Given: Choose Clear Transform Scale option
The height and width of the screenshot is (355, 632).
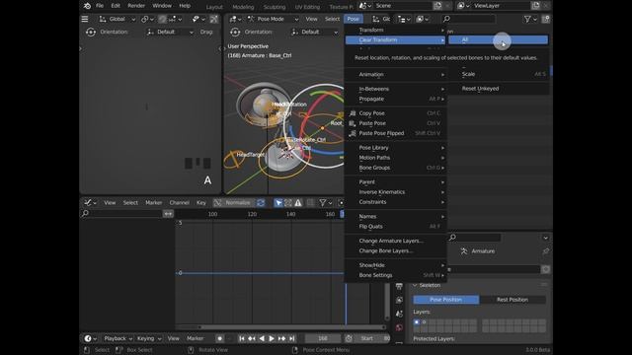Looking at the screenshot, I should click(498, 74).
